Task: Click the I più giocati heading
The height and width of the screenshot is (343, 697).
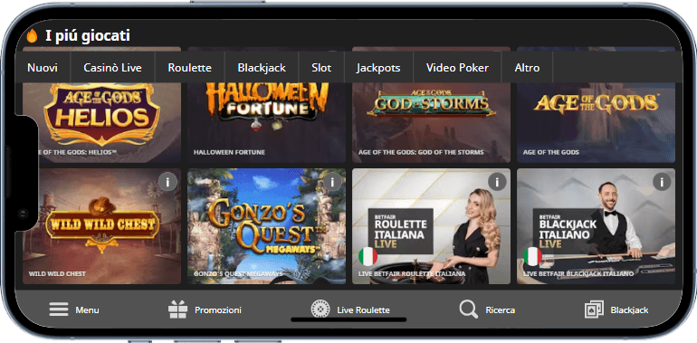Action: click(x=88, y=35)
